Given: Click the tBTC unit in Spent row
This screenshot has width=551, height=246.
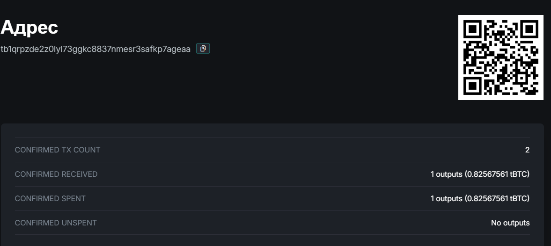Looking at the screenshot, I should coord(519,198).
